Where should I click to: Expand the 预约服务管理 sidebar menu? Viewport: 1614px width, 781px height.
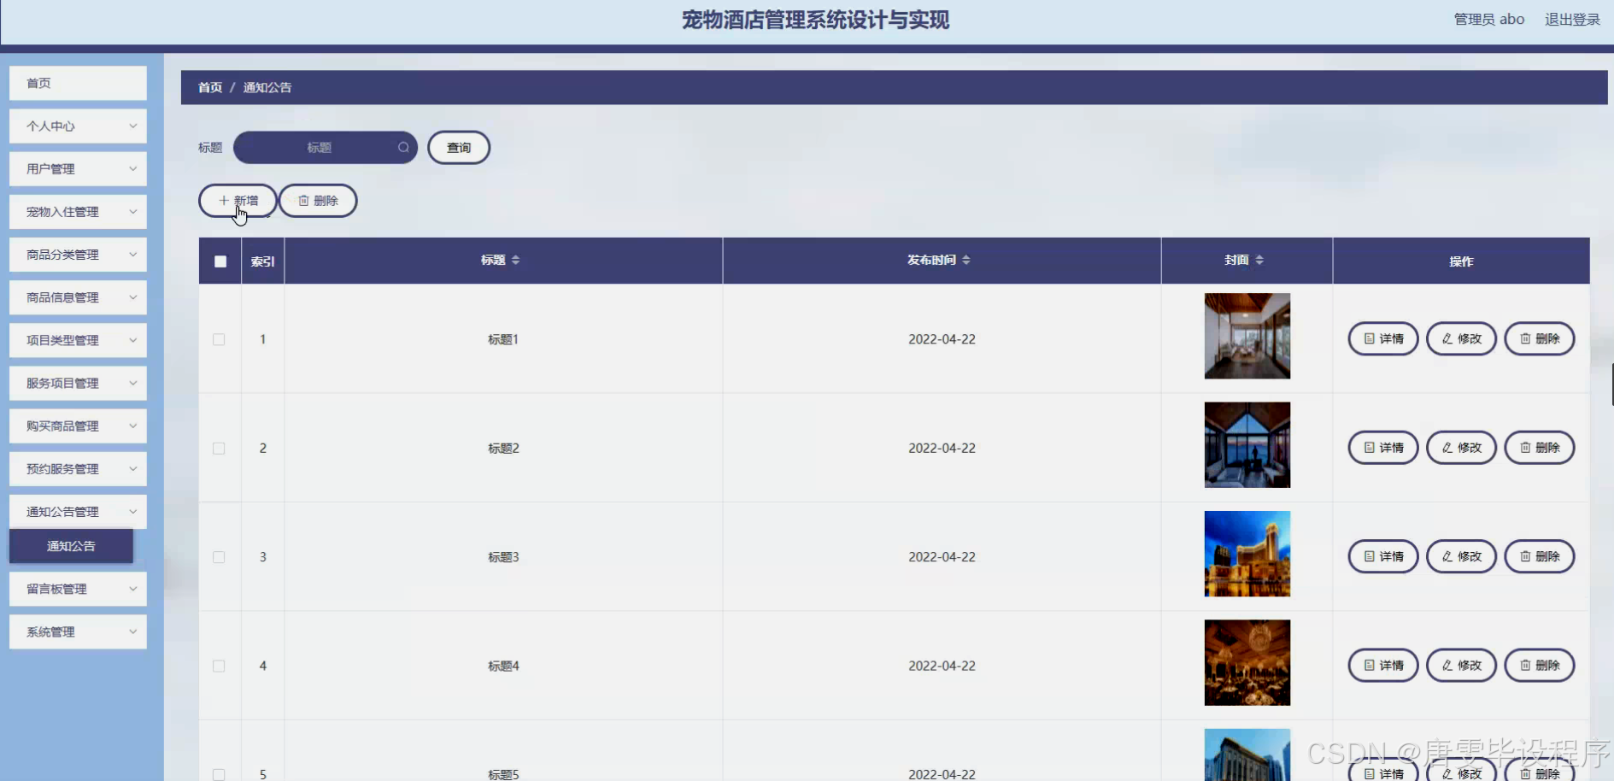coord(78,469)
